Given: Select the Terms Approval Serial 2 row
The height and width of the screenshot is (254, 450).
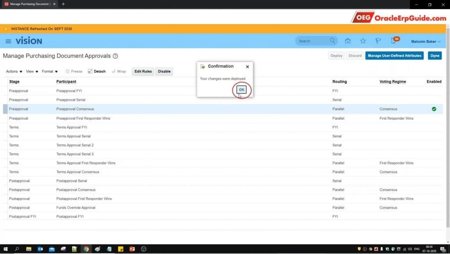Looking at the screenshot, I should click(75, 145).
